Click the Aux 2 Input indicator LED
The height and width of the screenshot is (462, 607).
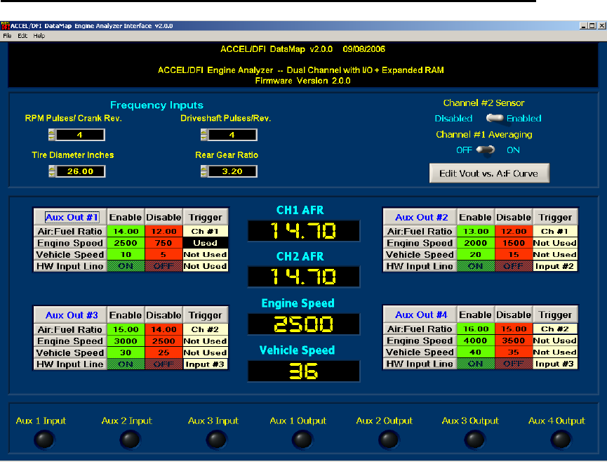[130, 440]
